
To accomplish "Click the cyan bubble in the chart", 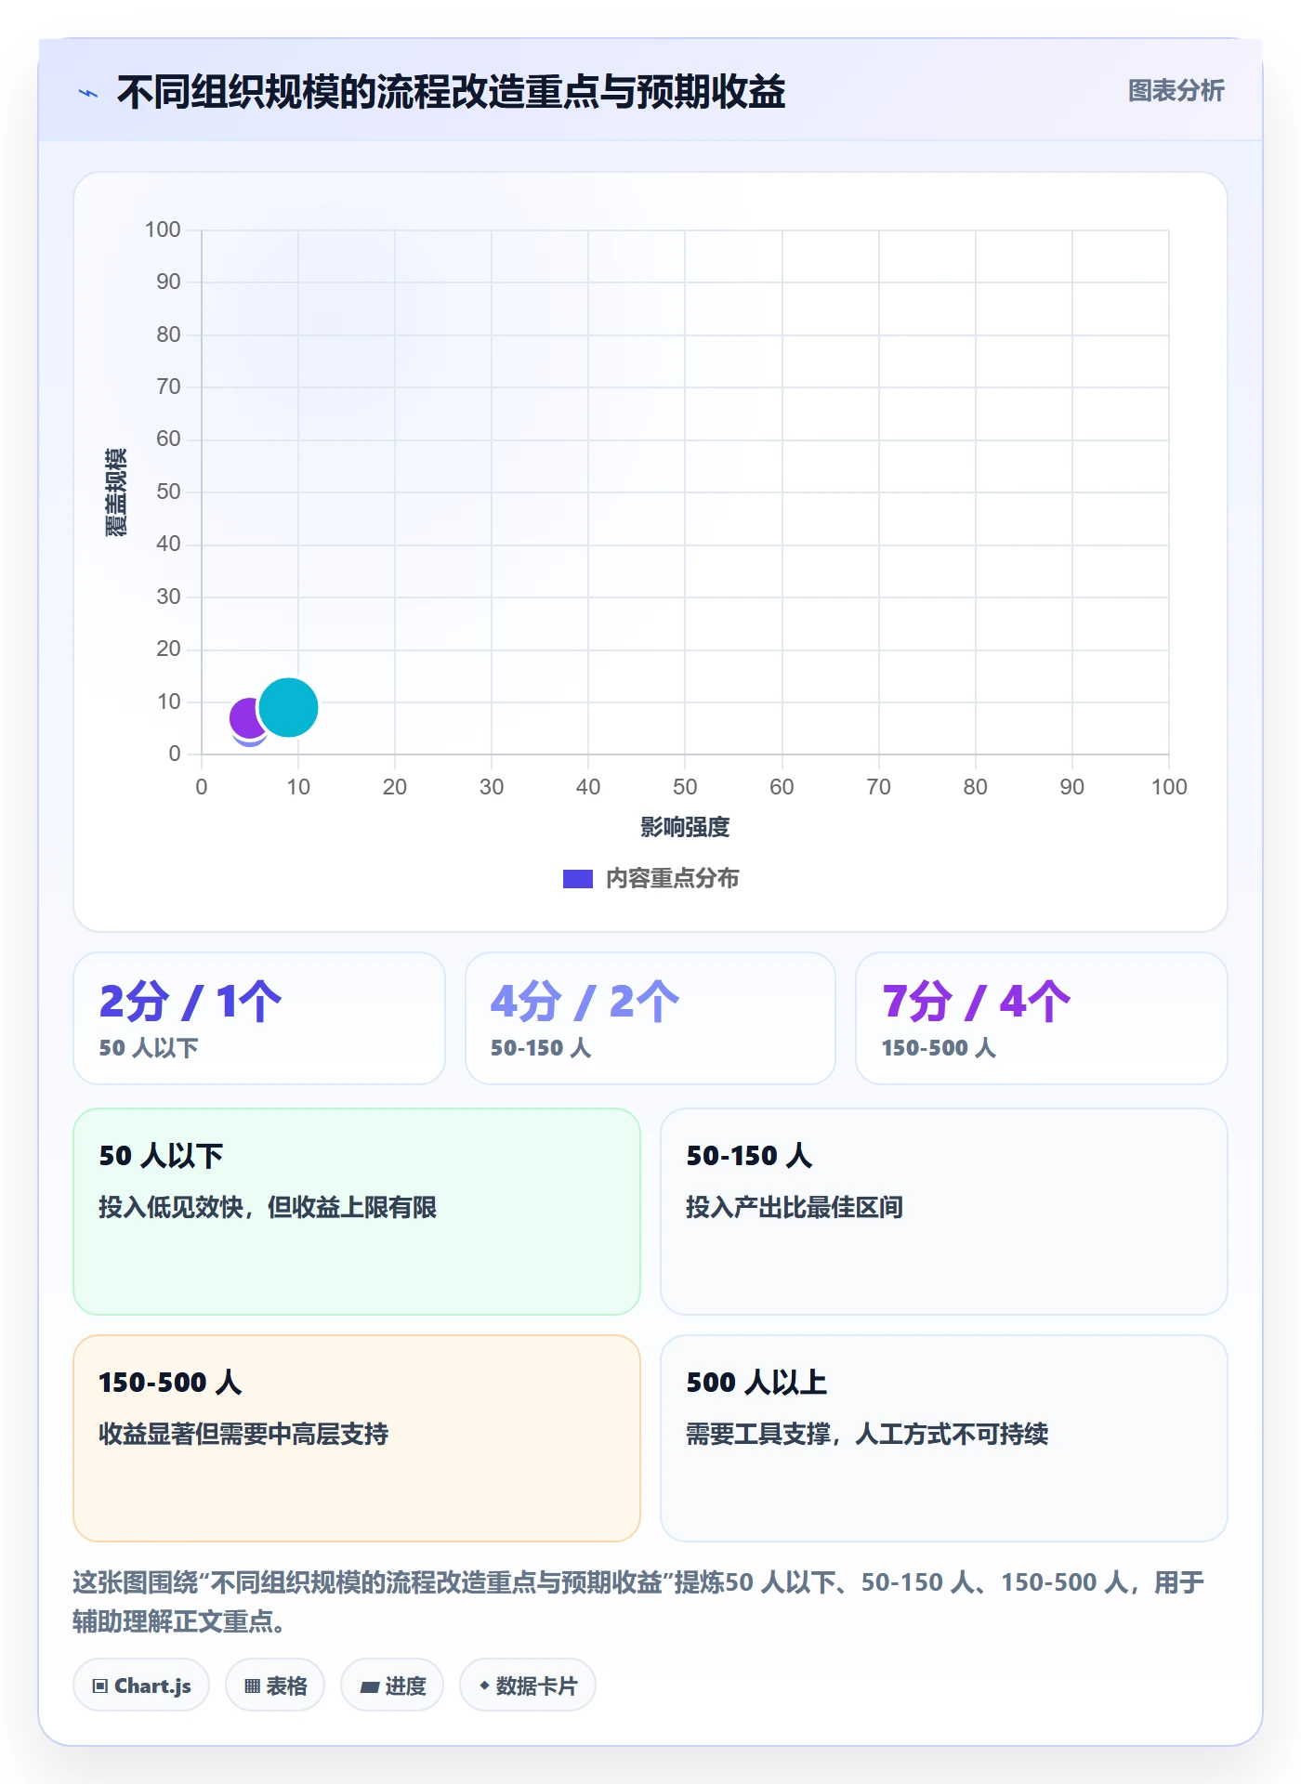I will (288, 708).
